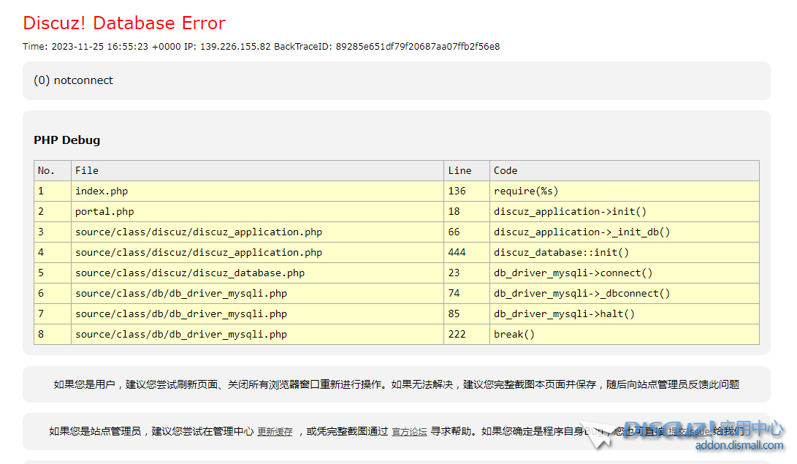The height and width of the screenshot is (464, 797).
Task: Click the discuz_application.php cell in row 3
Action: pyautogui.click(x=257, y=232)
